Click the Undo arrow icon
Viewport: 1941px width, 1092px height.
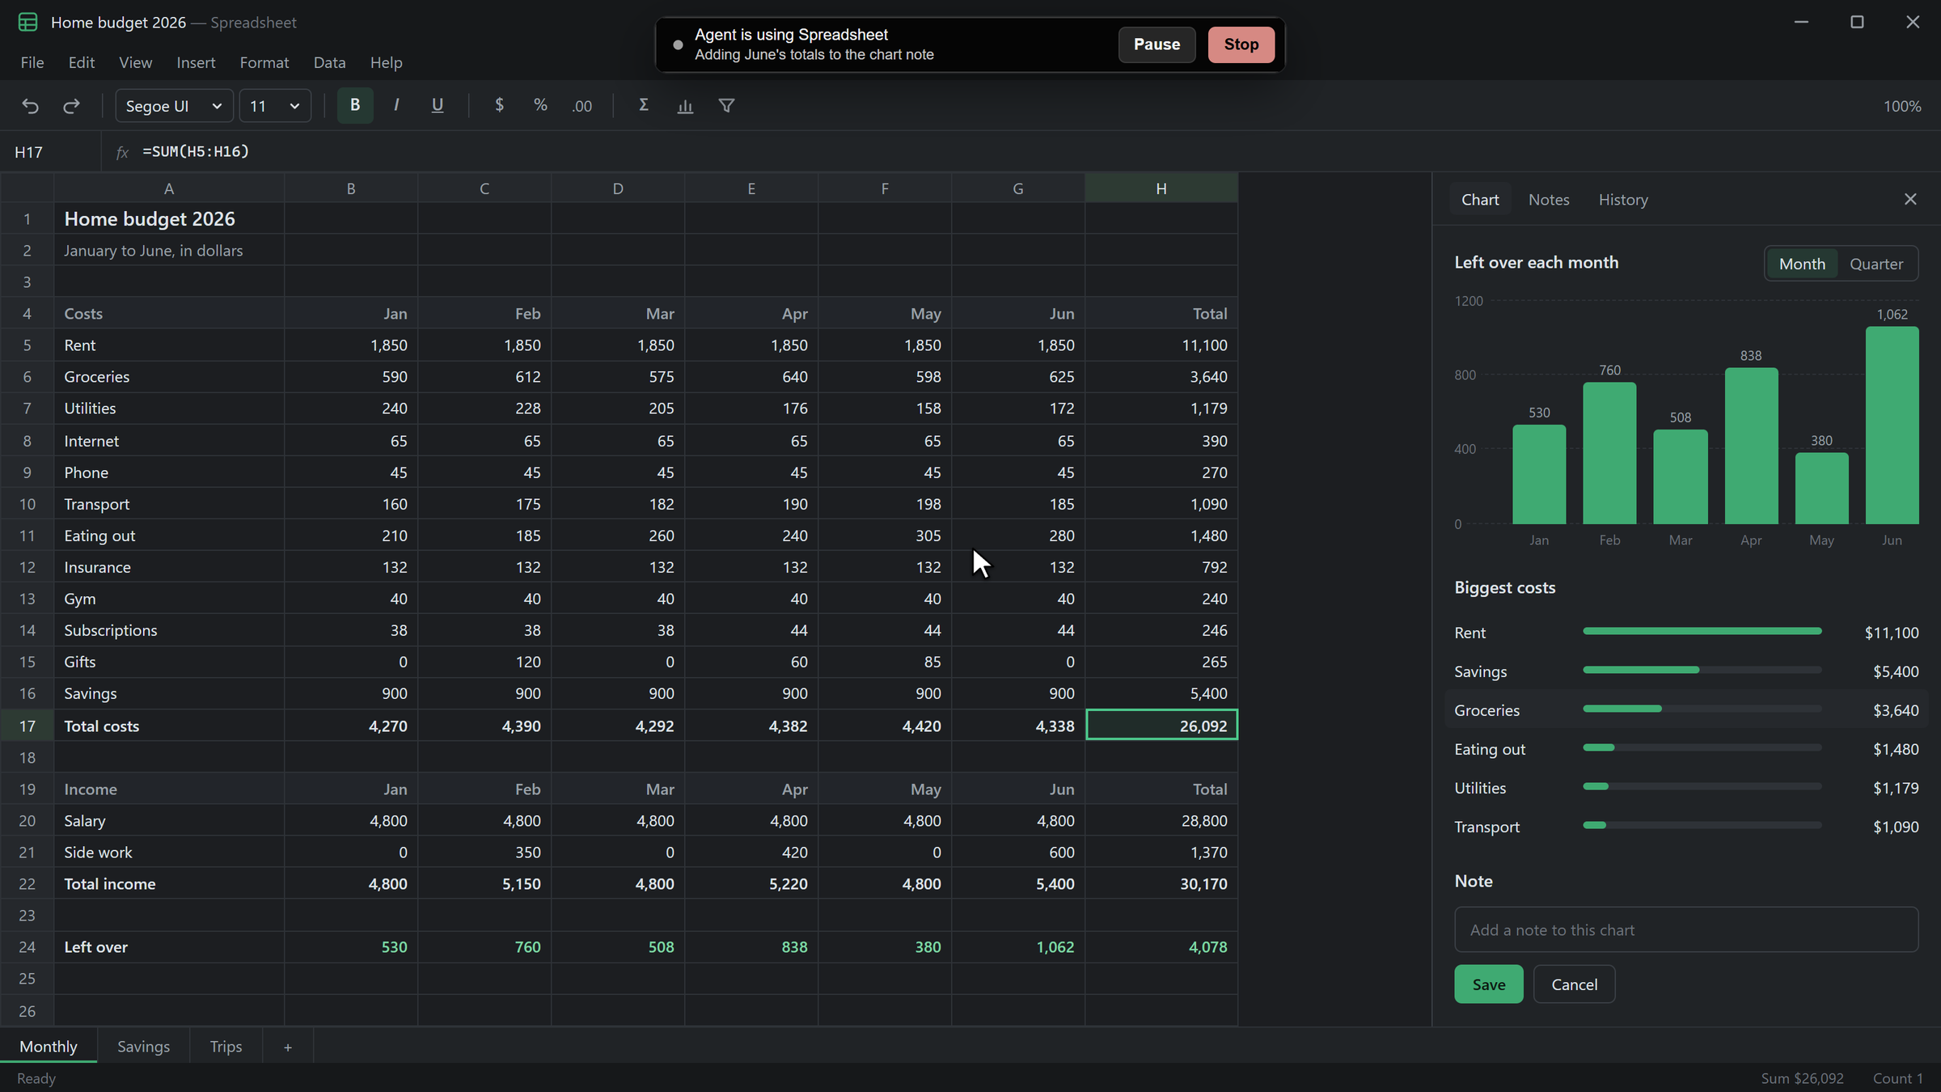[x=30, y=106]
